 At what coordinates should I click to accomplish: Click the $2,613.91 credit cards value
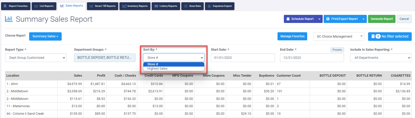(155, 91)
